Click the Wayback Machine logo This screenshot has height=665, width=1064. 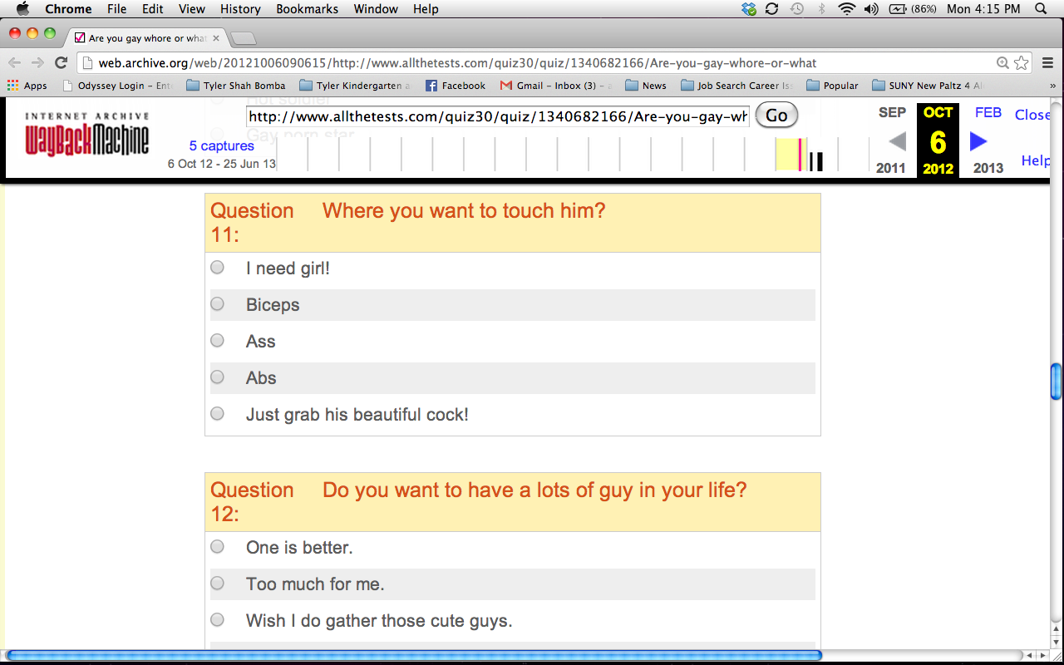(87, 135)
